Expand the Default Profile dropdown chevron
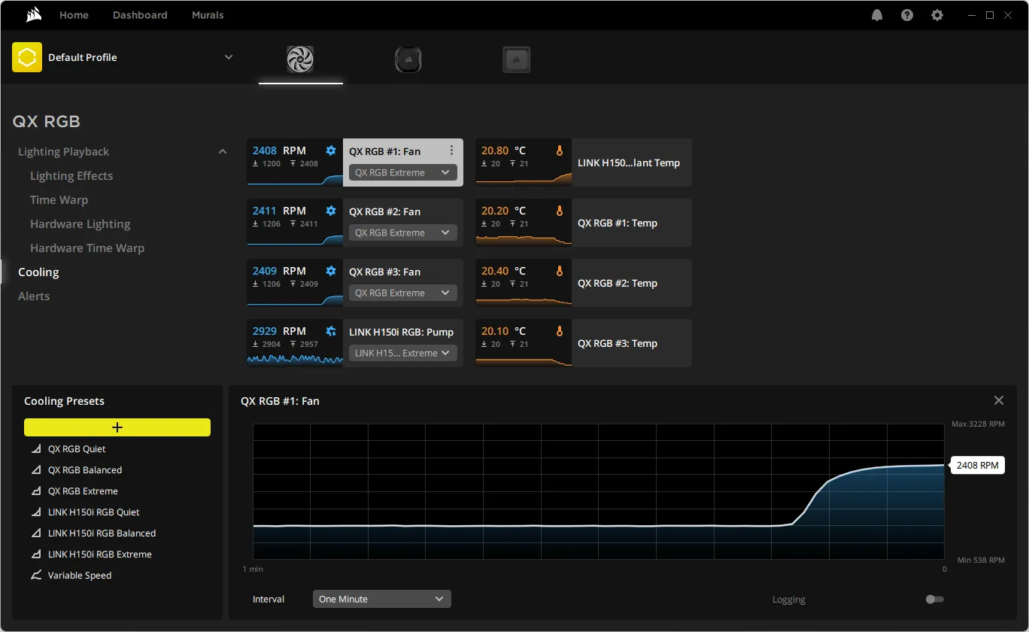The height and width of the screenshot is (632, 1029). (229, 57)
